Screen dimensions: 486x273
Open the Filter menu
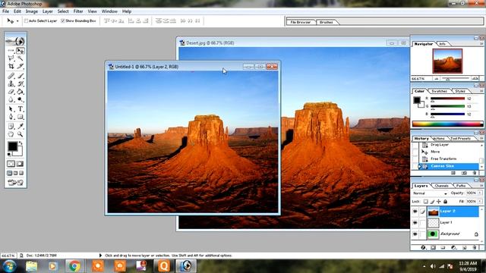coord(78,11)
